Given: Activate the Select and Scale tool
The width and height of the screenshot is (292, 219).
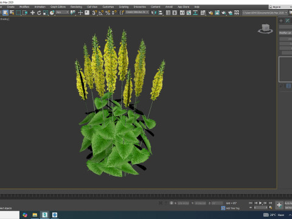Looking at the screenshot, I should point(46,13).
